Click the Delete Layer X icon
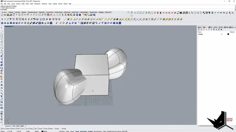 point(204,30)
